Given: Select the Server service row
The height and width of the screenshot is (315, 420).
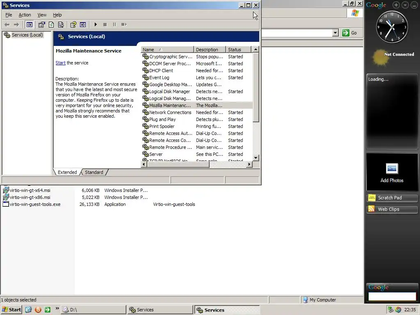Looking at the screenshot, I should click(x=197, y=154).
